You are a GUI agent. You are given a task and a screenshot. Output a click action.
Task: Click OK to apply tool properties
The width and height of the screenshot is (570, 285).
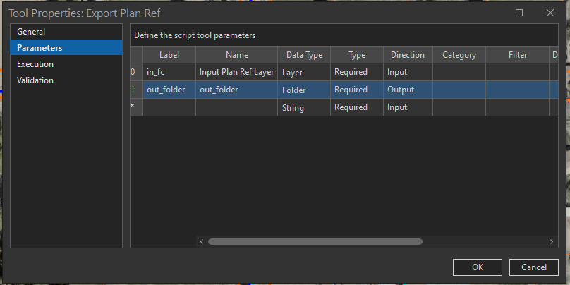click(478, 267)
